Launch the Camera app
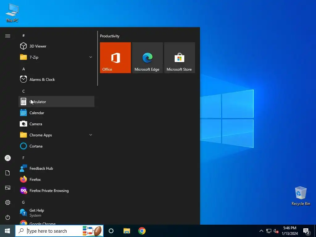Image resolution: width=316 pixels, height=237 pixels. 56,124
